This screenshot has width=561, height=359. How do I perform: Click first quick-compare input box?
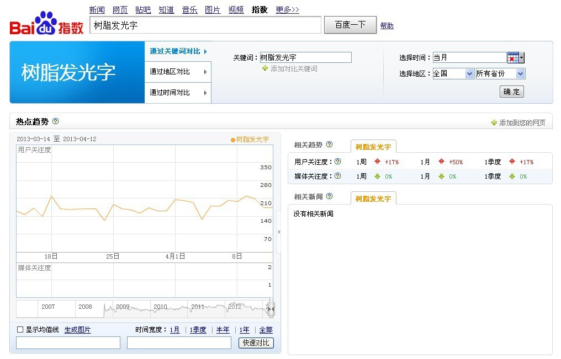point(68,342)
